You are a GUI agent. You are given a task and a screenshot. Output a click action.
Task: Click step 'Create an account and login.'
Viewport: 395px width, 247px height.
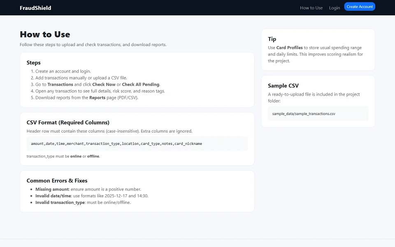click(x=63, y=71)
